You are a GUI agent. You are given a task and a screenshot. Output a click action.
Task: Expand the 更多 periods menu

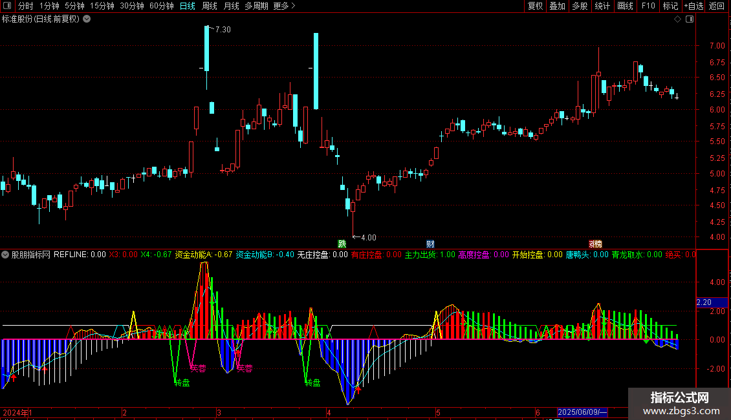285,6
